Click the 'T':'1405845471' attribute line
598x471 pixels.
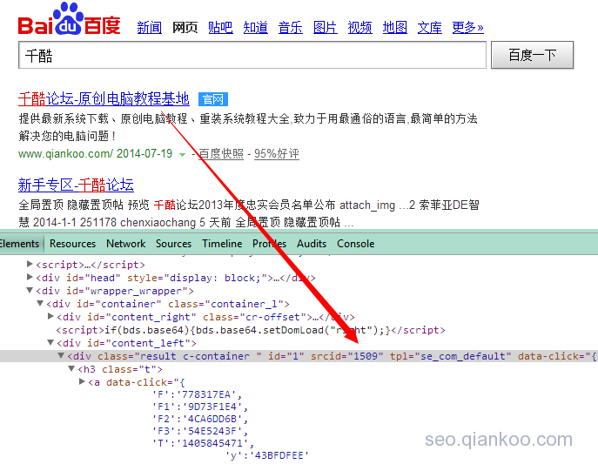point(203,443)
